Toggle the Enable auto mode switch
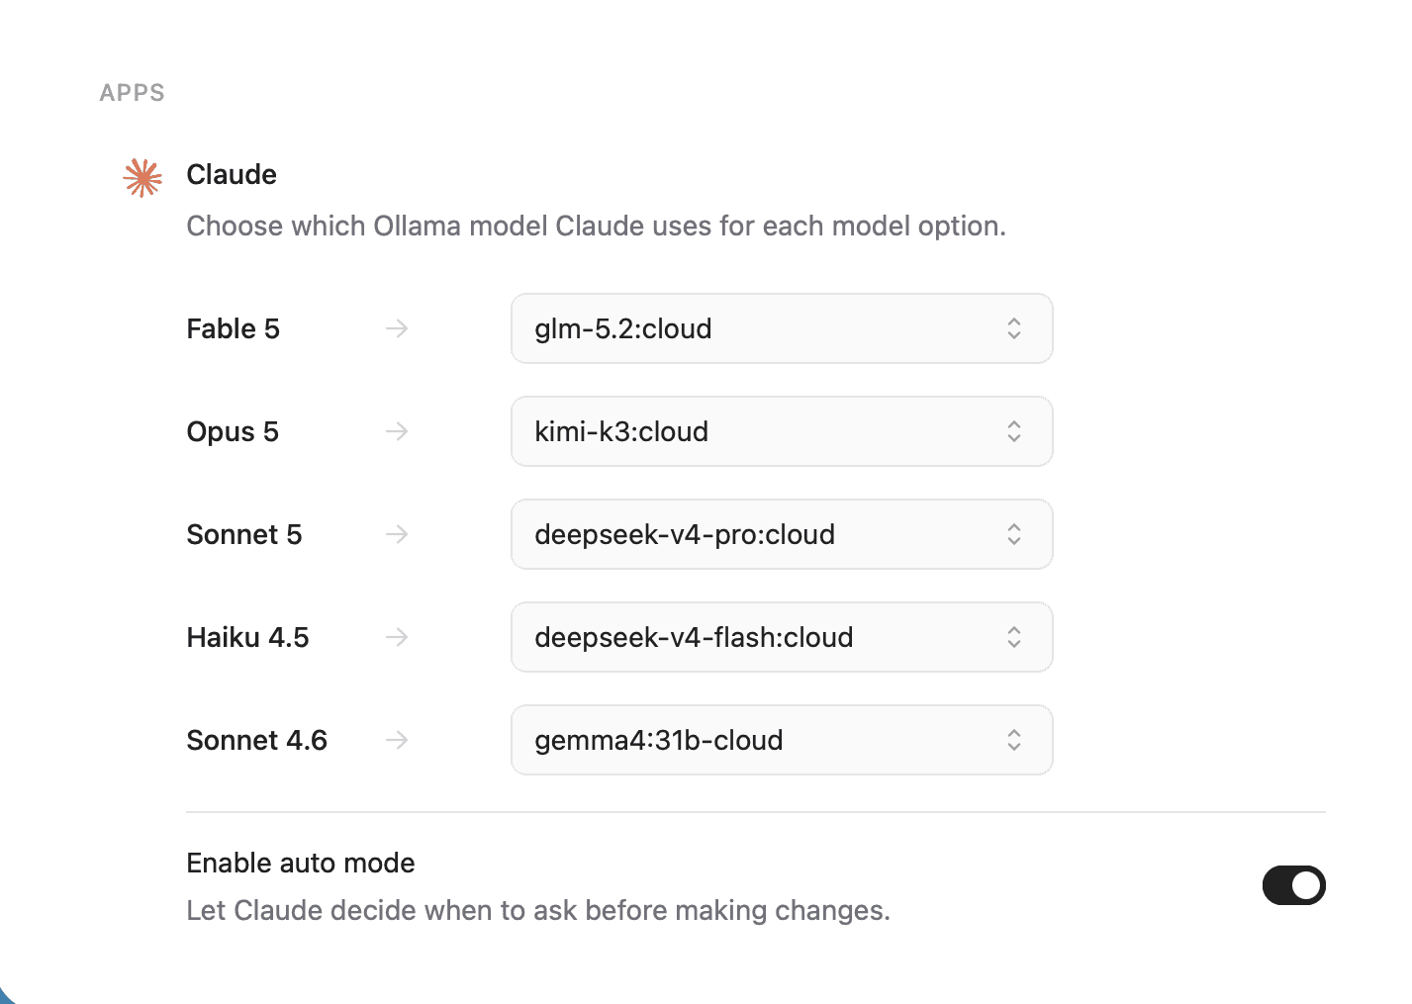Viewport: 1412px width, 1004px height. [1293, 885]
